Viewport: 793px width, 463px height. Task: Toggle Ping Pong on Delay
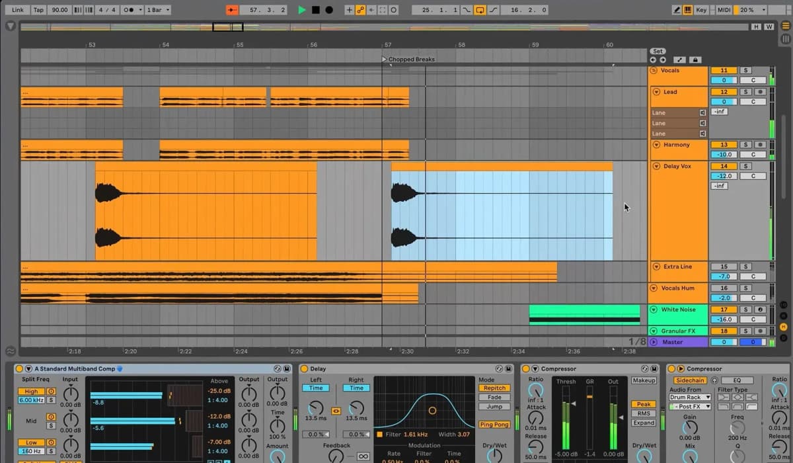(494, 425)
